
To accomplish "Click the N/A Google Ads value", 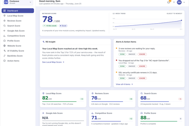I will pyautogui.click(x=45, y=118).
